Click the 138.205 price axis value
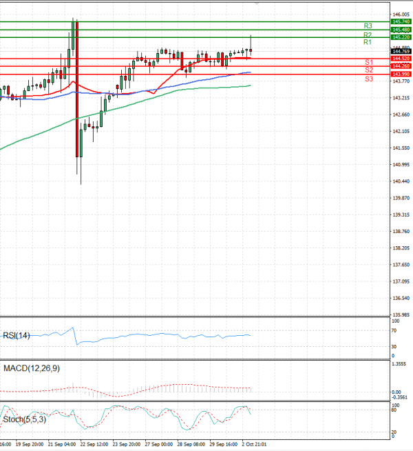Screen dimensions: 413x451 pos(401,248)
